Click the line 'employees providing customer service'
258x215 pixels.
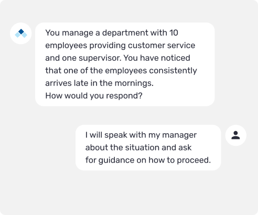(x=120, y=46)
